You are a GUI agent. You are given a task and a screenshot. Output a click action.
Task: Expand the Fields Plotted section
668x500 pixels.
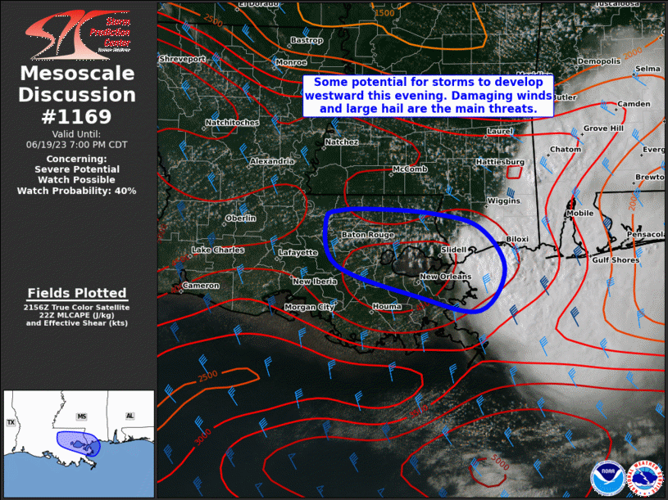point(78,293)
